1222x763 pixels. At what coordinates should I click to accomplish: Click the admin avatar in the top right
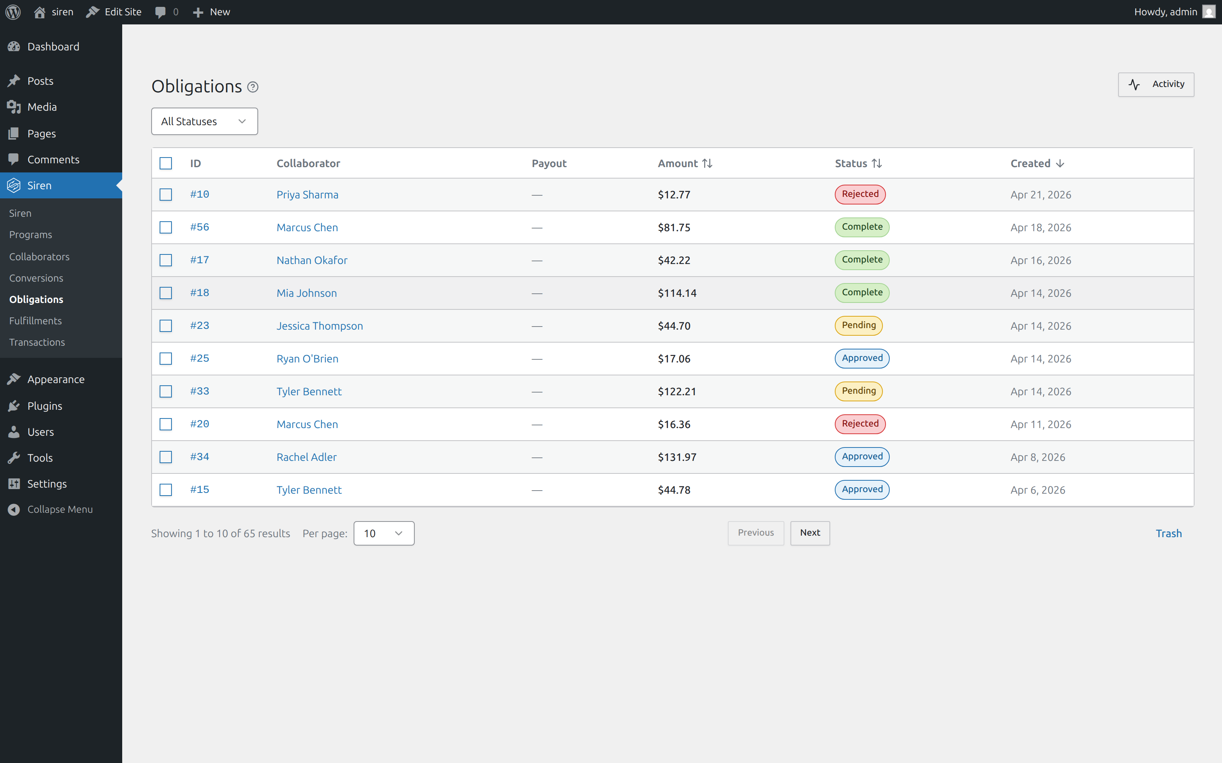pos(1209,11)
